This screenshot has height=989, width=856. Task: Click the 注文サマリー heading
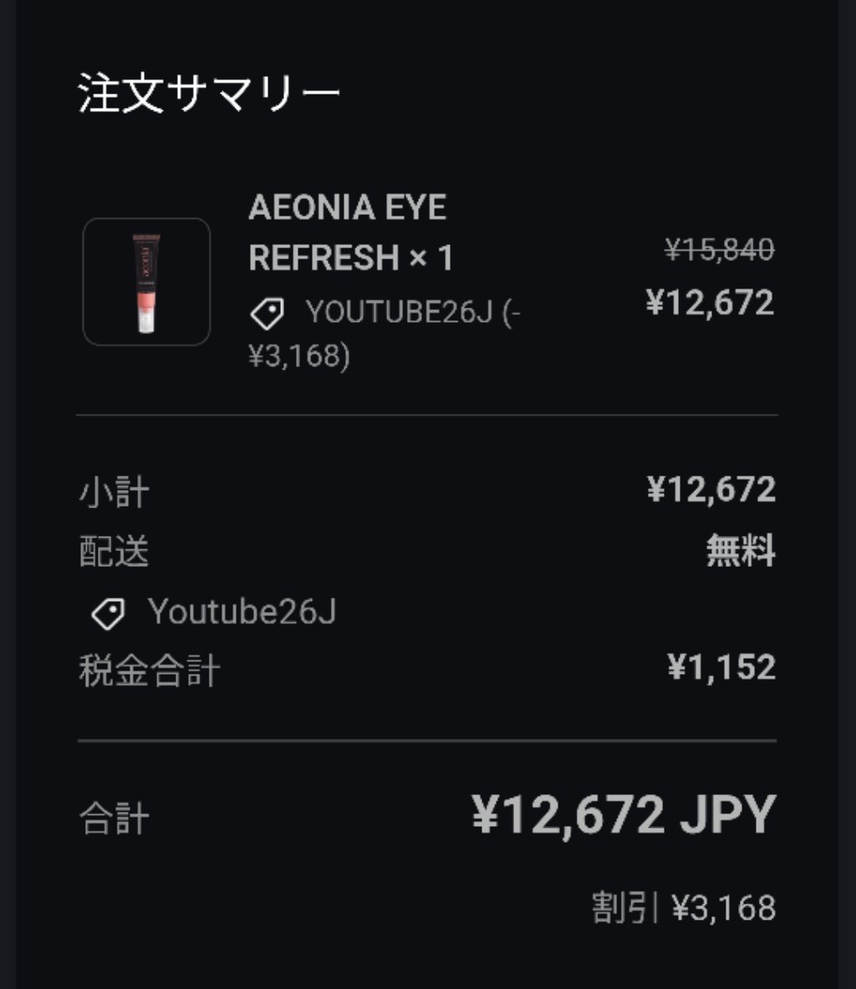point(209,93)
